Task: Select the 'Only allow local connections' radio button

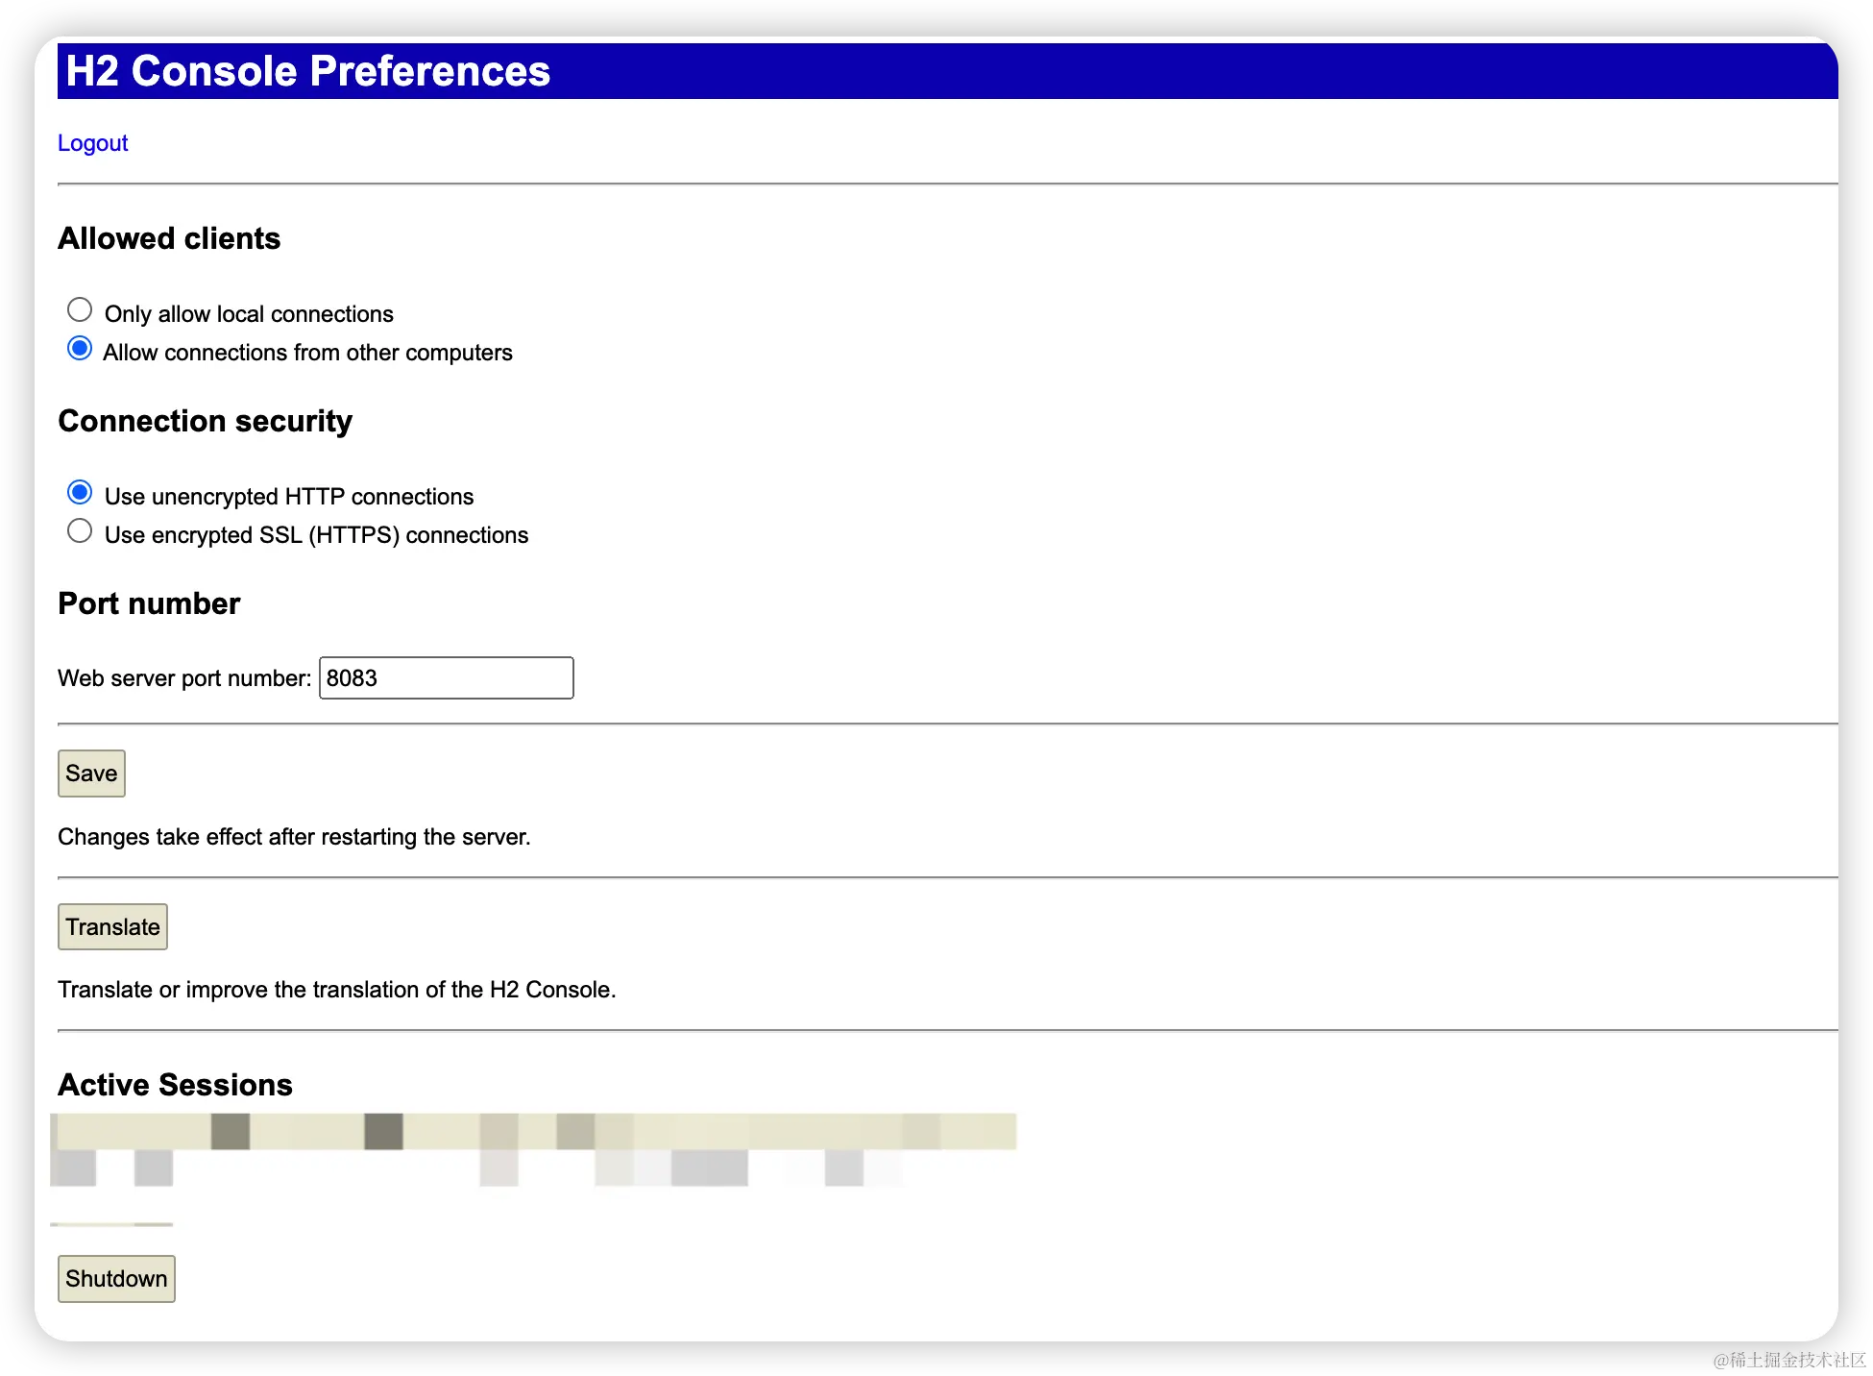Action: click(x=80, y=310)
